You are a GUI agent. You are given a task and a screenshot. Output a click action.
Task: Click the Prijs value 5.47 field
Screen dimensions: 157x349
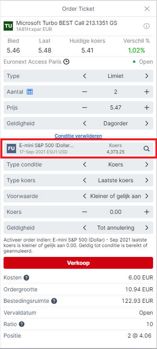[x=116, y=108]
